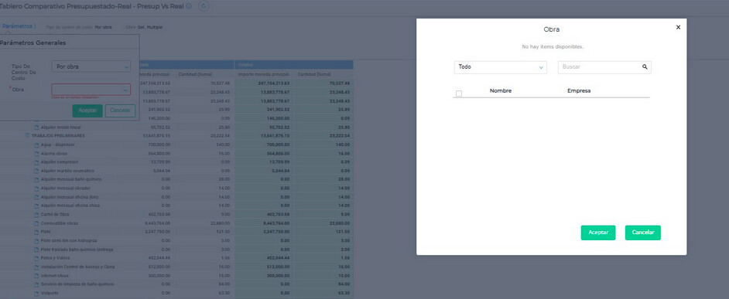Sort by the Nombre column header
This screenshot has width=729, height=299.
pos(500,91)
